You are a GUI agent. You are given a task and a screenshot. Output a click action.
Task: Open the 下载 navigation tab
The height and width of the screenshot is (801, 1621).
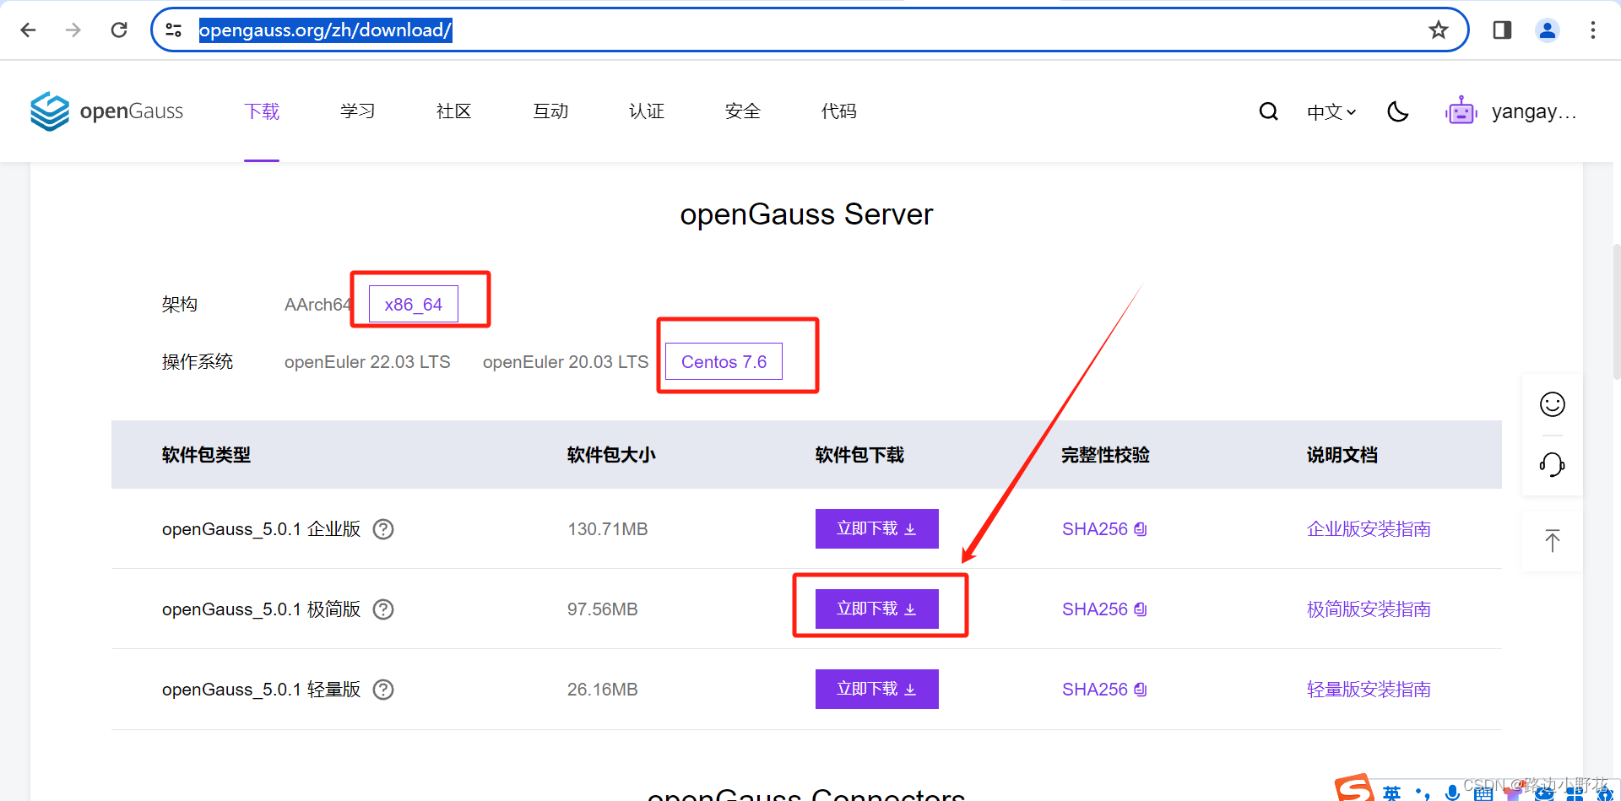[262, 111]
